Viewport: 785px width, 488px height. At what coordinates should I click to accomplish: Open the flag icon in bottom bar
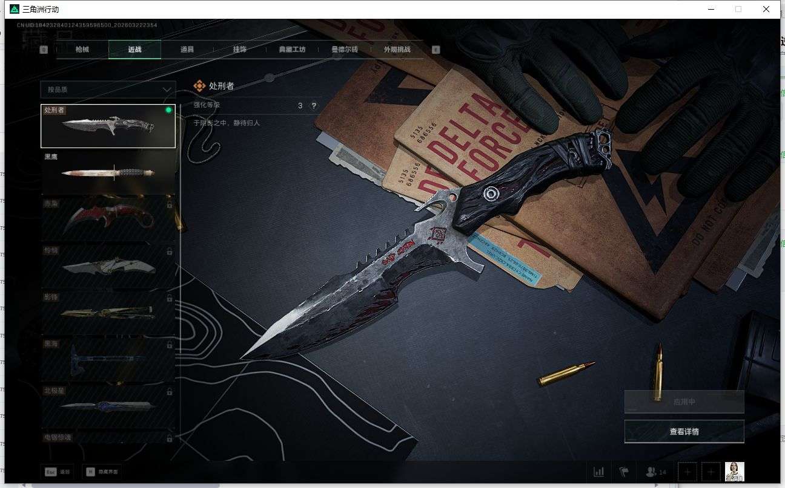(x=624, y=472)
